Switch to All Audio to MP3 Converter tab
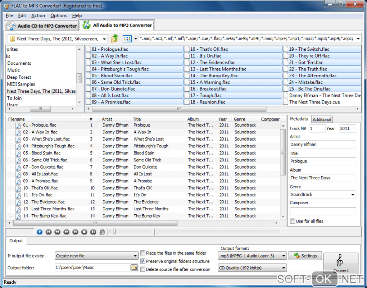 [x=117, y=25]
